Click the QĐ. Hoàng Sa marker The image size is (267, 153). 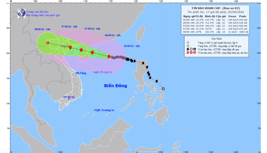pos(94,72)
